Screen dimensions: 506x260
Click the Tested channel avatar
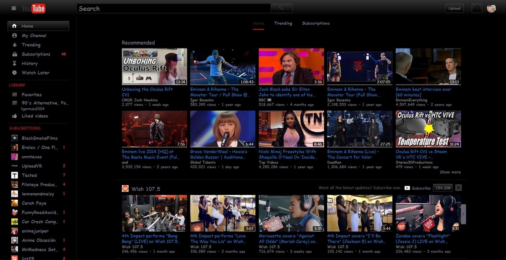14,175
